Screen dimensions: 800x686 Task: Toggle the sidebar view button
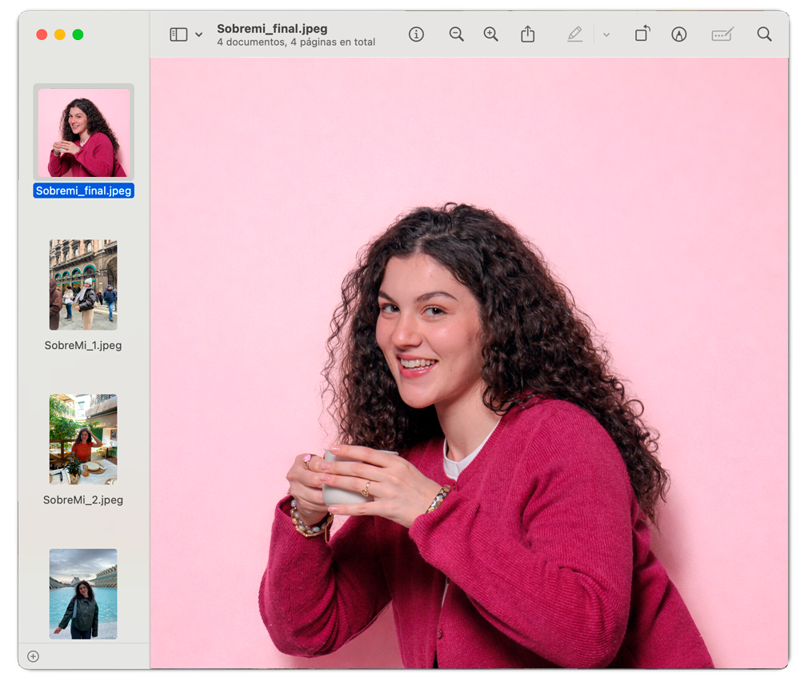pos(178,34)
